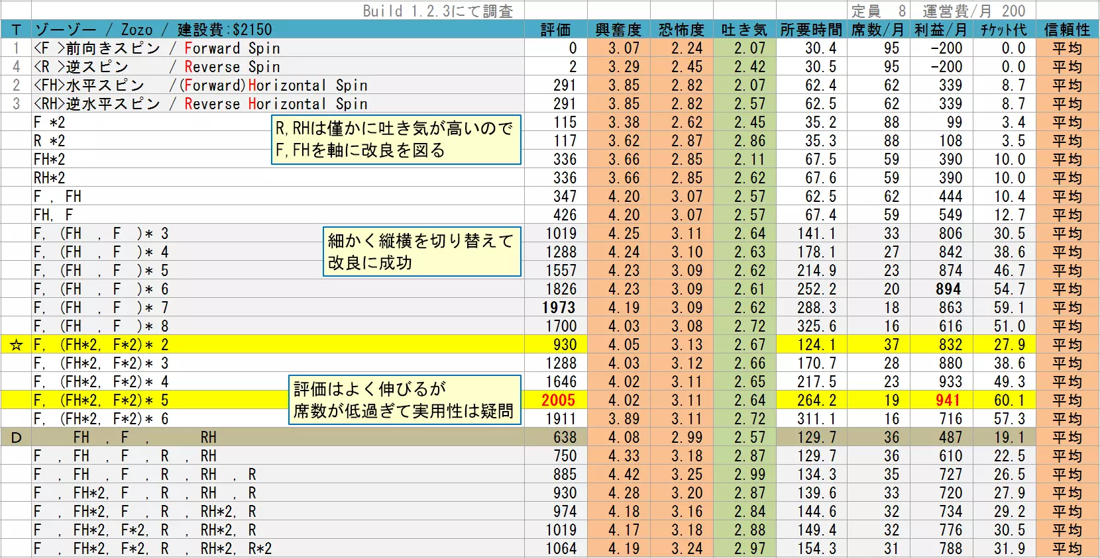This screenshot has height=558, width=1100.
Task: Select the 所要時間 column header
Action: coord(811,30)
